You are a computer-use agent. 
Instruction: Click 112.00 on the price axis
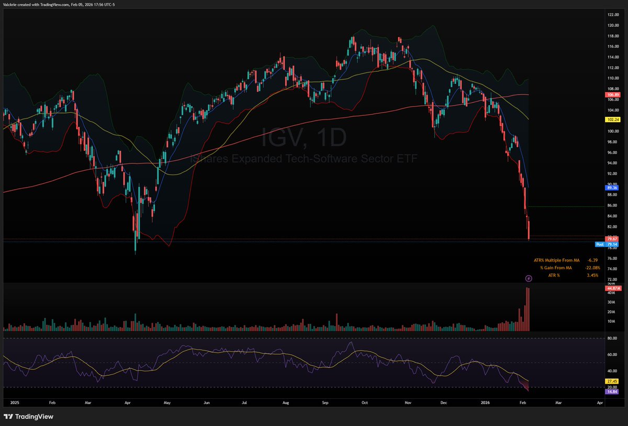click(613, 68)
